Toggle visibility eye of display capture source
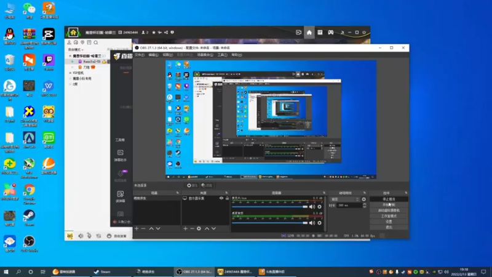Screen dimensions: 492x277 point(221,198)
